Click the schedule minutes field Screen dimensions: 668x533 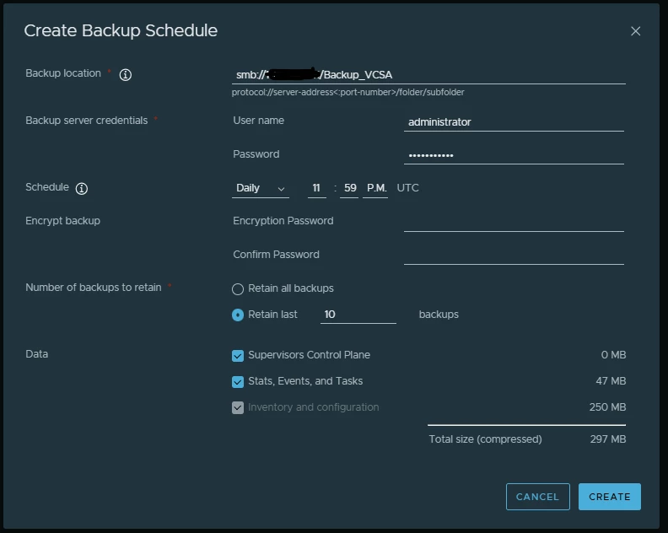[x=349, y=188]
